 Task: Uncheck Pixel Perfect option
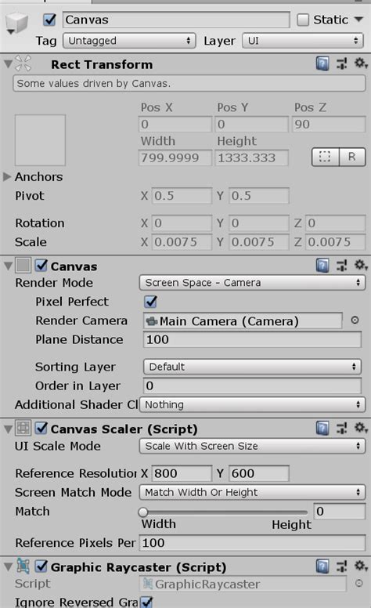[x=150, y=302]
